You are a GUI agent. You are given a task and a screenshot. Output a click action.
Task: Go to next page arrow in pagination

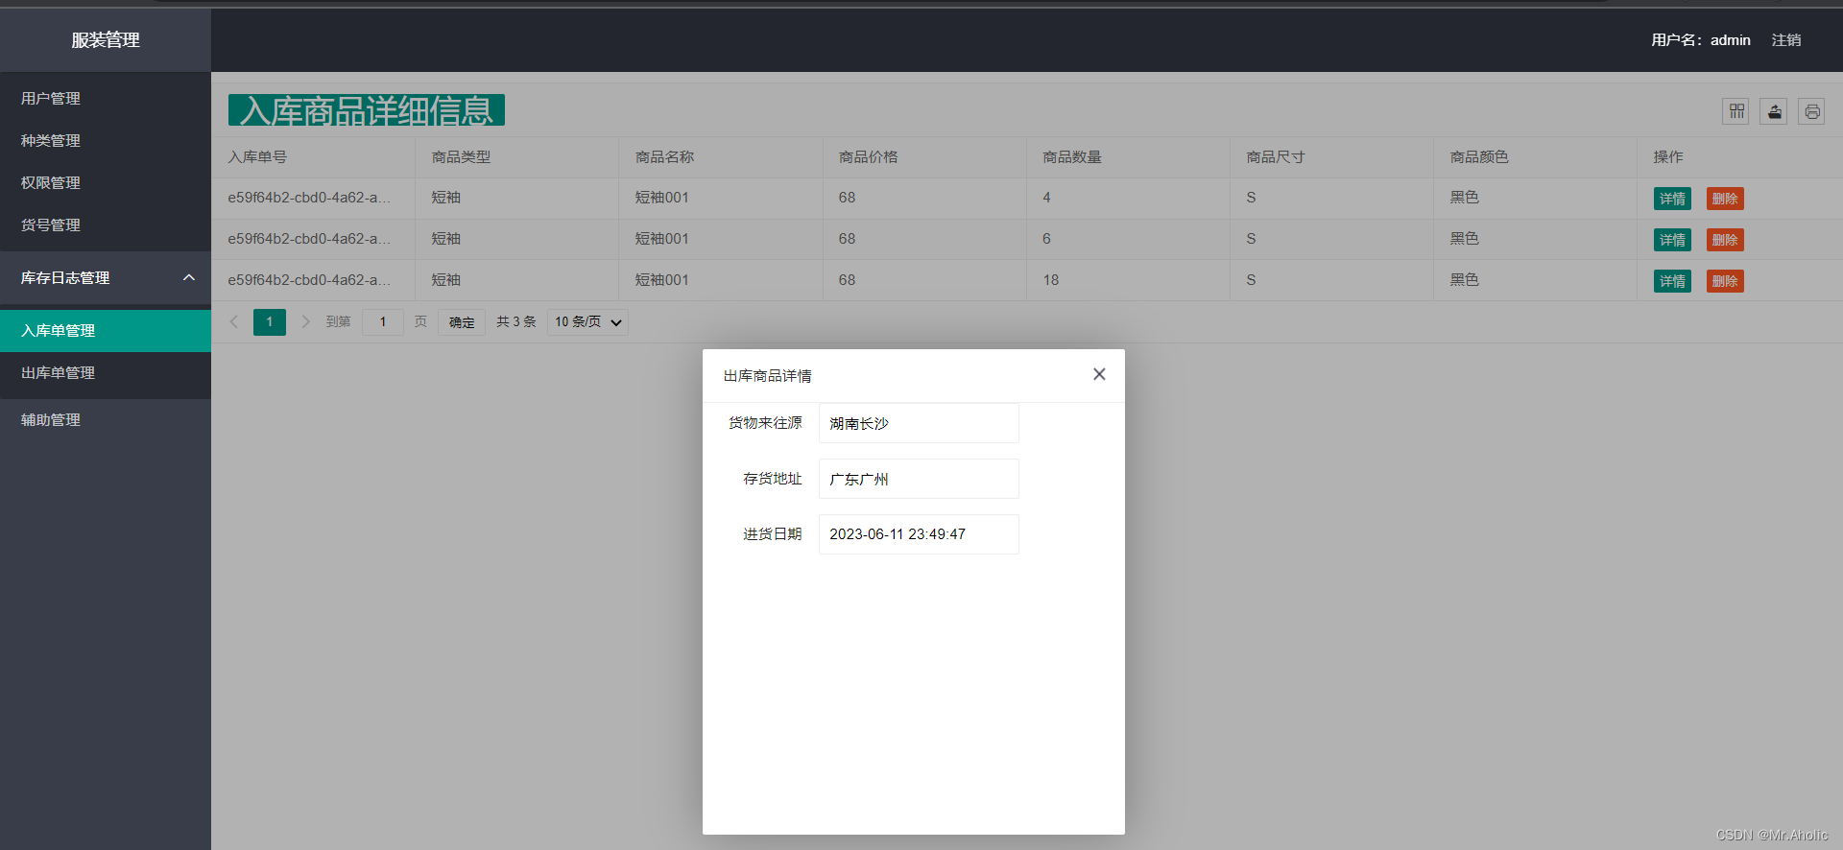[305, 321]
